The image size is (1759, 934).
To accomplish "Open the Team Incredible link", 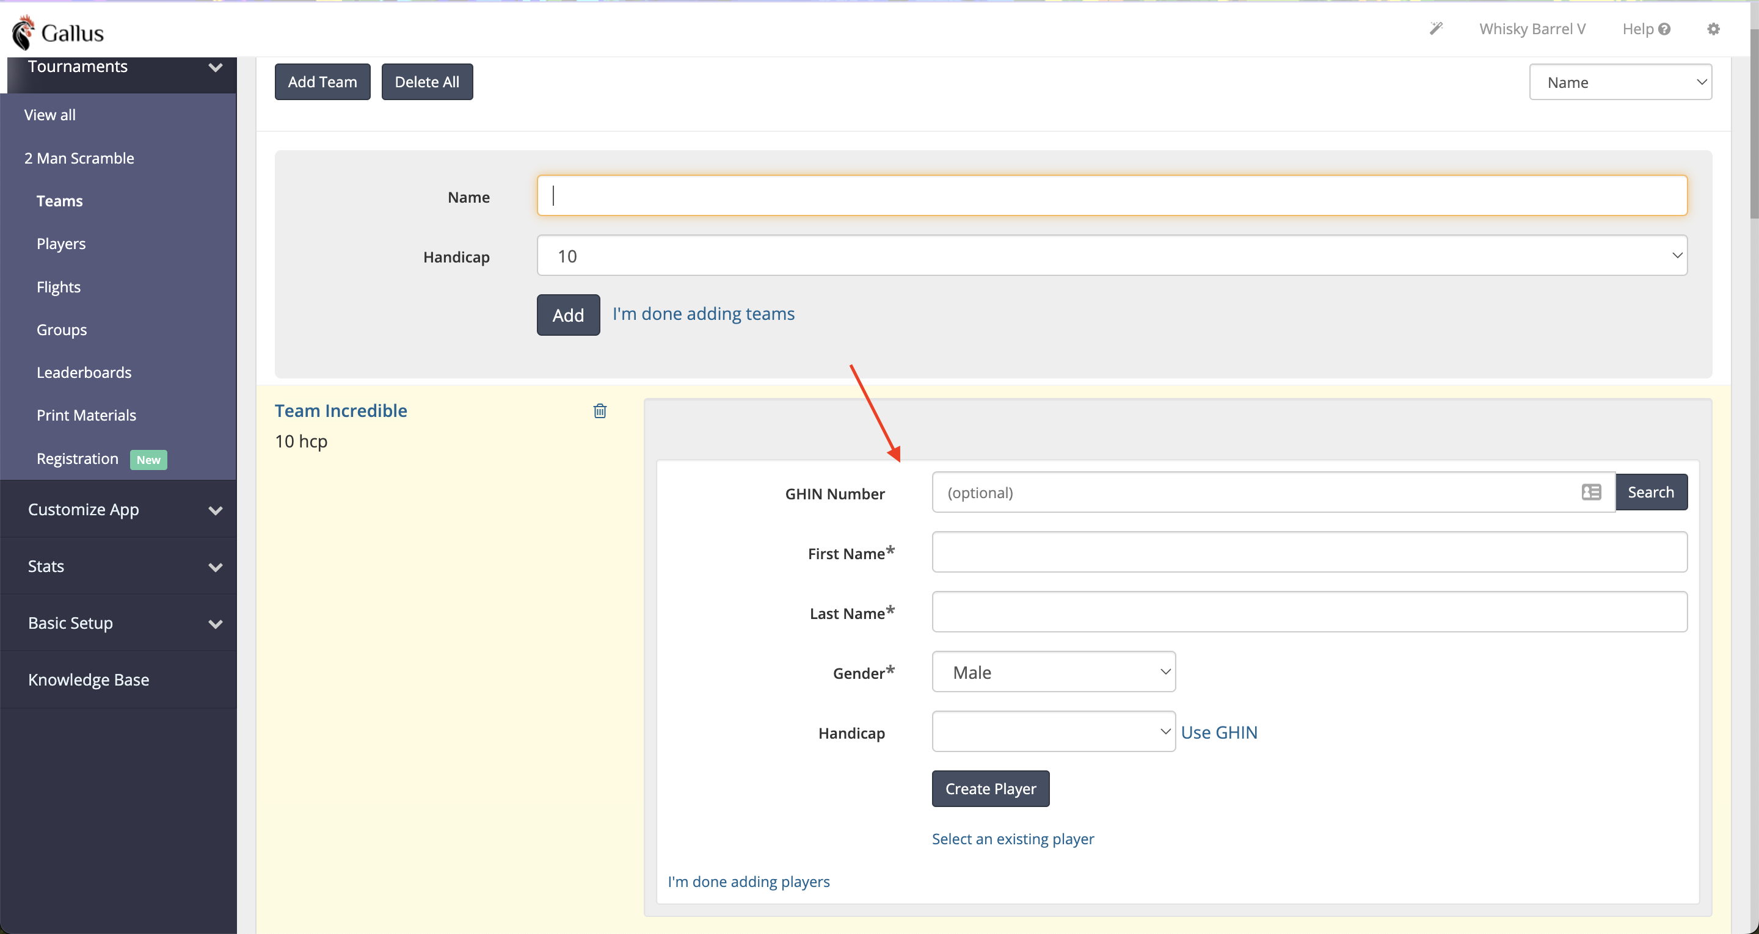I will click(341, 410).
